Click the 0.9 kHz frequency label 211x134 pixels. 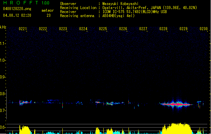pyautogui.click(x=3, y=77)
